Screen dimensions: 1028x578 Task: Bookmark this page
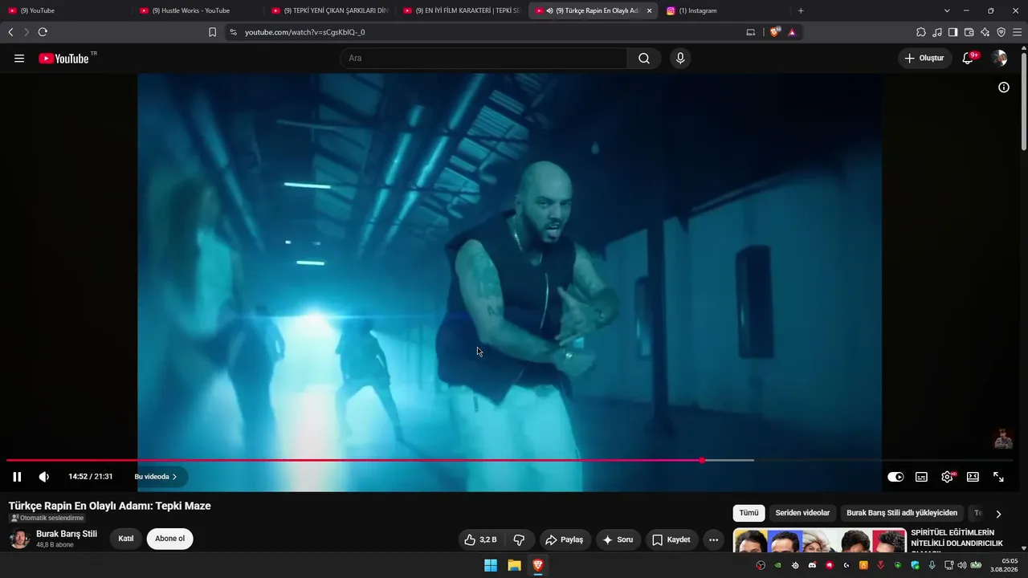coord(212,32)
